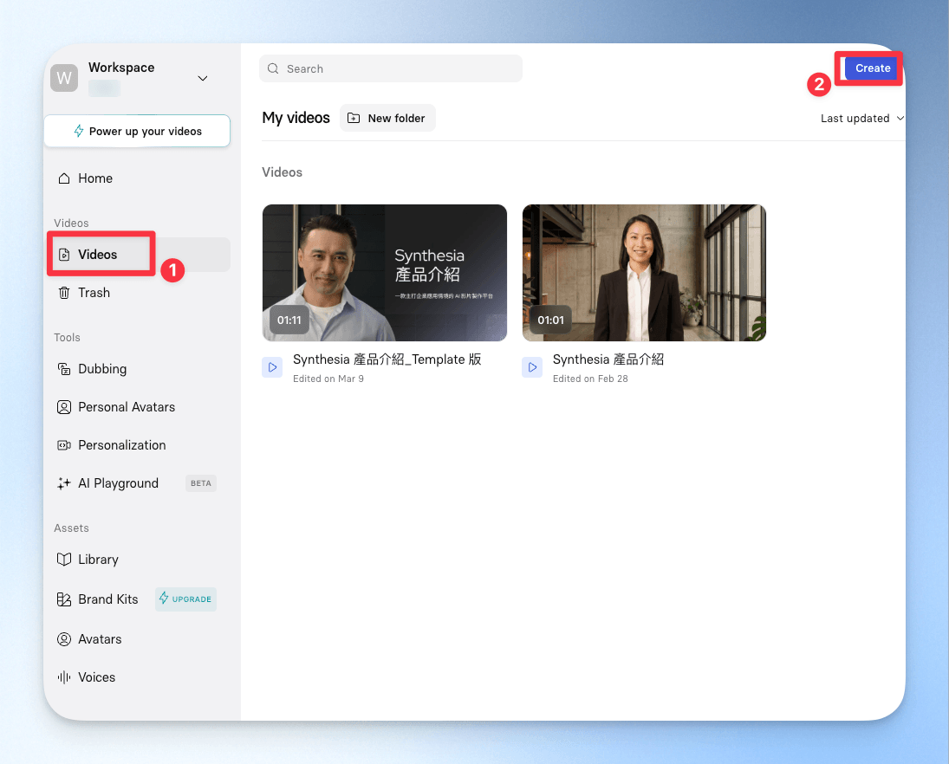Open the Last updated sort dropdown
Viewport: 949px width, 764px height.
(x=861, y=119)
